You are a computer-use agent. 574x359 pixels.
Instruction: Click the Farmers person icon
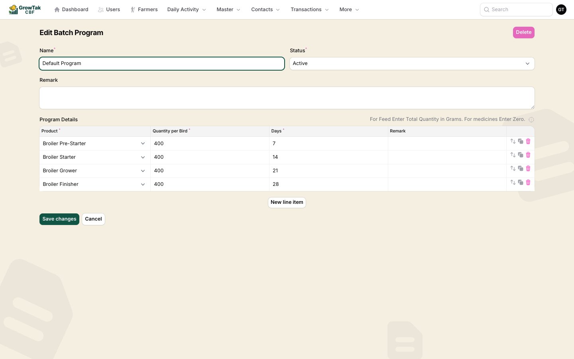(x=133, y=10)
